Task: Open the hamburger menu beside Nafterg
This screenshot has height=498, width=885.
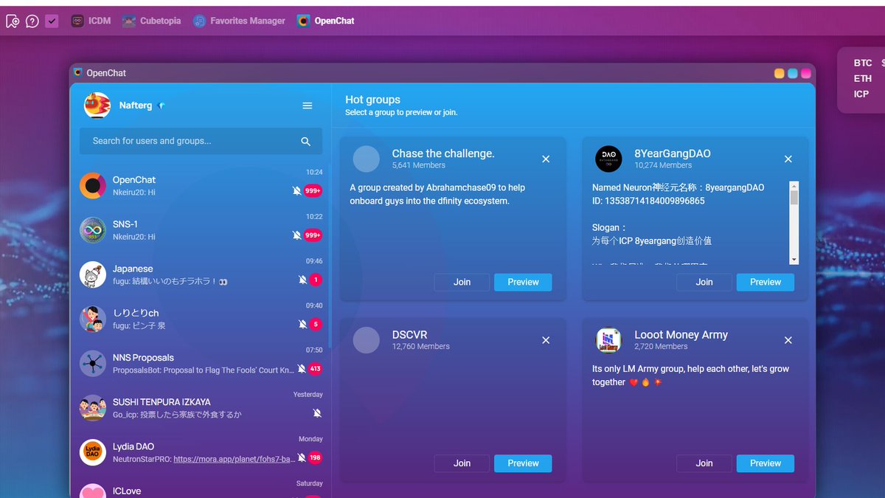Action: tap(308, 106)
